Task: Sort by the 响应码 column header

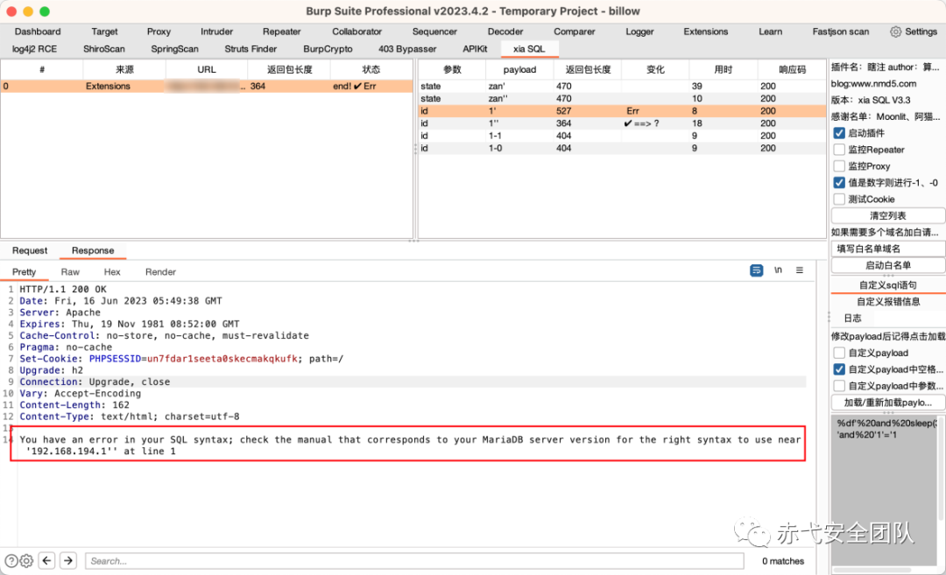Action: point(792,69)
